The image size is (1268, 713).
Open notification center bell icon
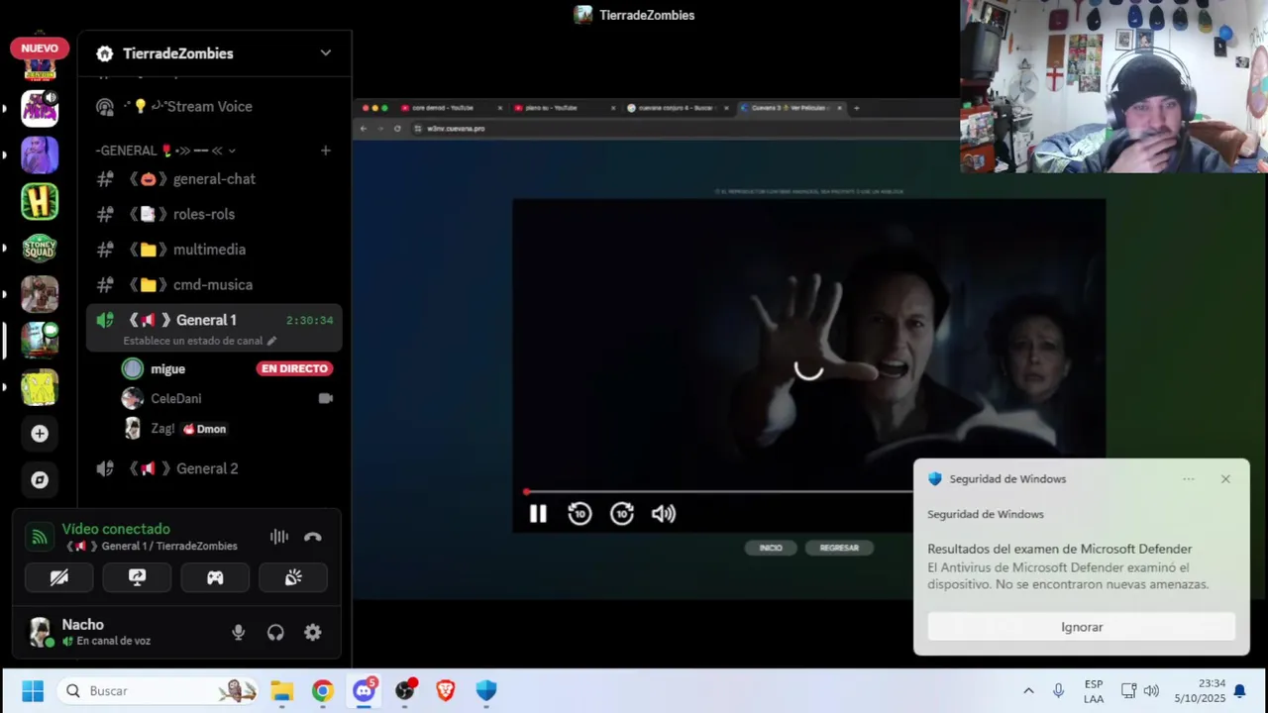click(1239, 691)
